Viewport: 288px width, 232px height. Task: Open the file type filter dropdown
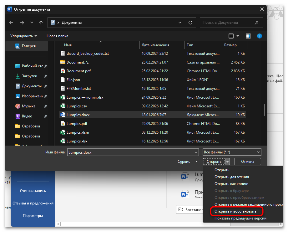point(232,152)
